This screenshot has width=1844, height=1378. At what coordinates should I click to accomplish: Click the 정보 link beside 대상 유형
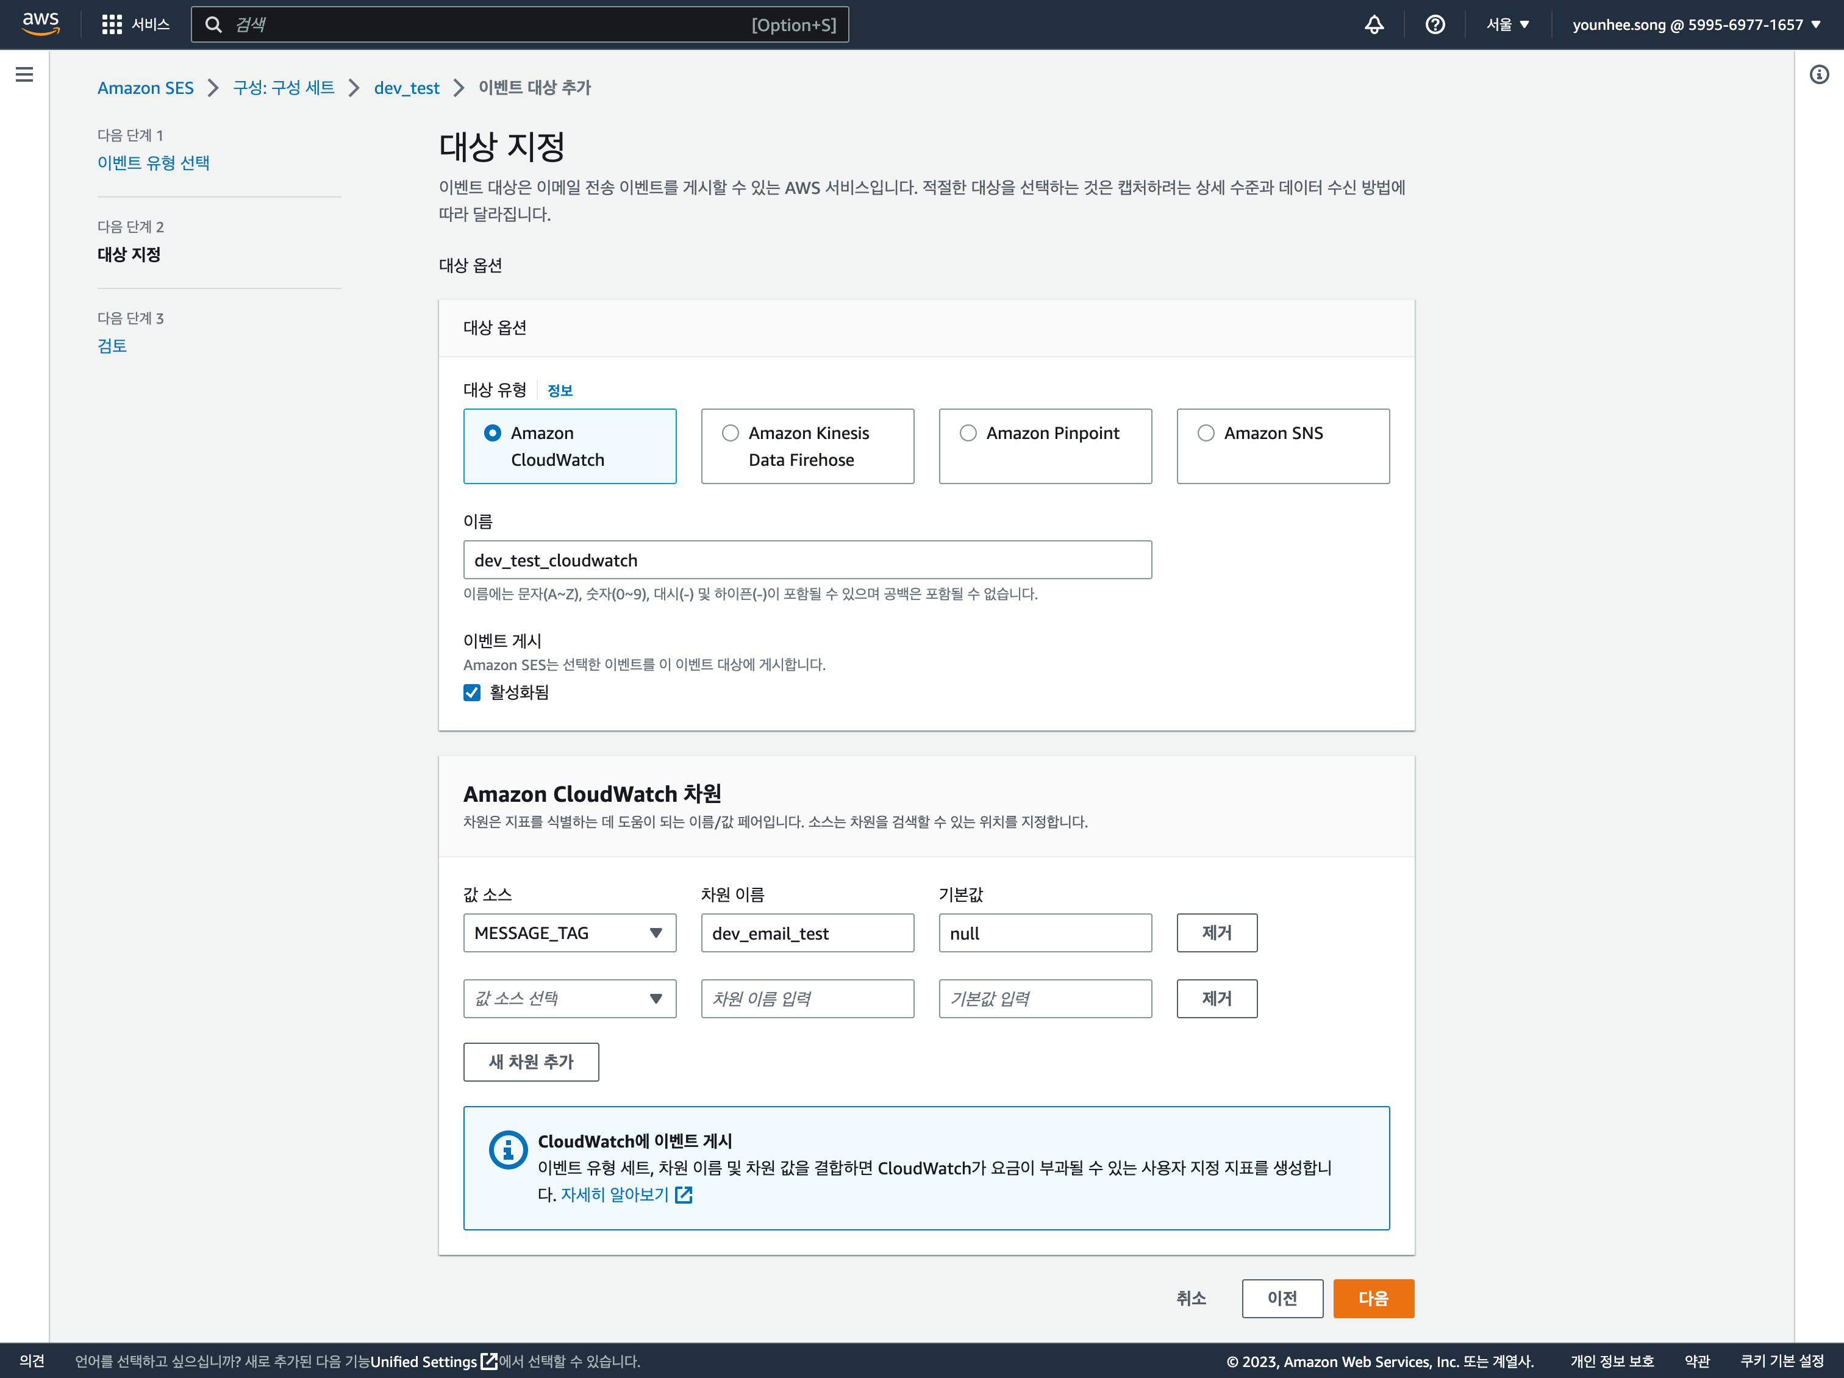(559, 390)
